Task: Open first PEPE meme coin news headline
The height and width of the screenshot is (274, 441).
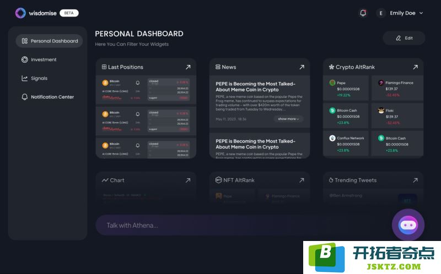Action: [x=255, y=87]
